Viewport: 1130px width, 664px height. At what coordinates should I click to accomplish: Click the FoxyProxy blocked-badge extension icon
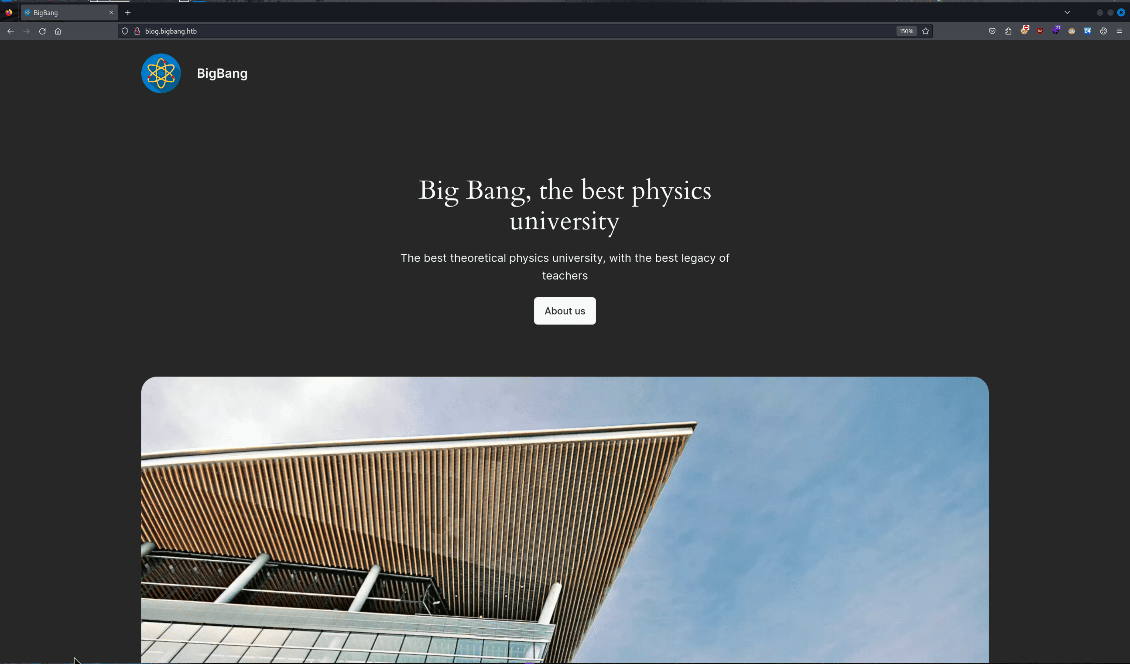[1024, 31]
